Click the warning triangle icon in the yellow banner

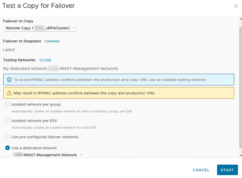9,93
